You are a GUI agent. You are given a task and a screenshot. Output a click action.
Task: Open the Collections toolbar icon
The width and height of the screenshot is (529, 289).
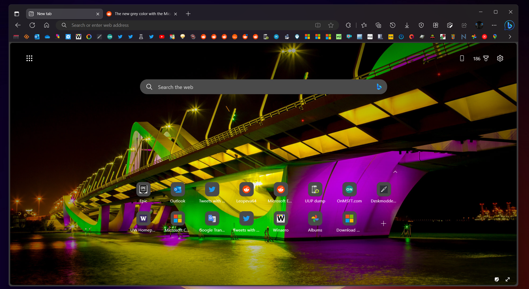(378, 25)
